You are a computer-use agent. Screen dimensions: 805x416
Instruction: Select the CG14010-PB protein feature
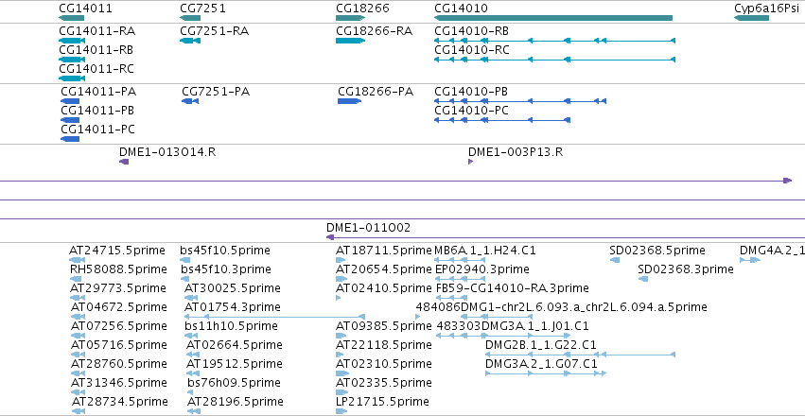tap(520, 101)
